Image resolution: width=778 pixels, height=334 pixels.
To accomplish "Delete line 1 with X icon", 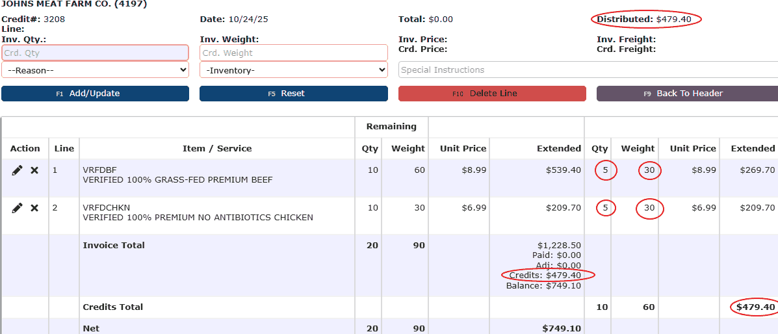I will point(34,170).
